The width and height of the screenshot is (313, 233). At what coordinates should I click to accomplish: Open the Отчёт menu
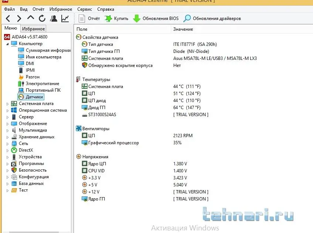(38, 9)
